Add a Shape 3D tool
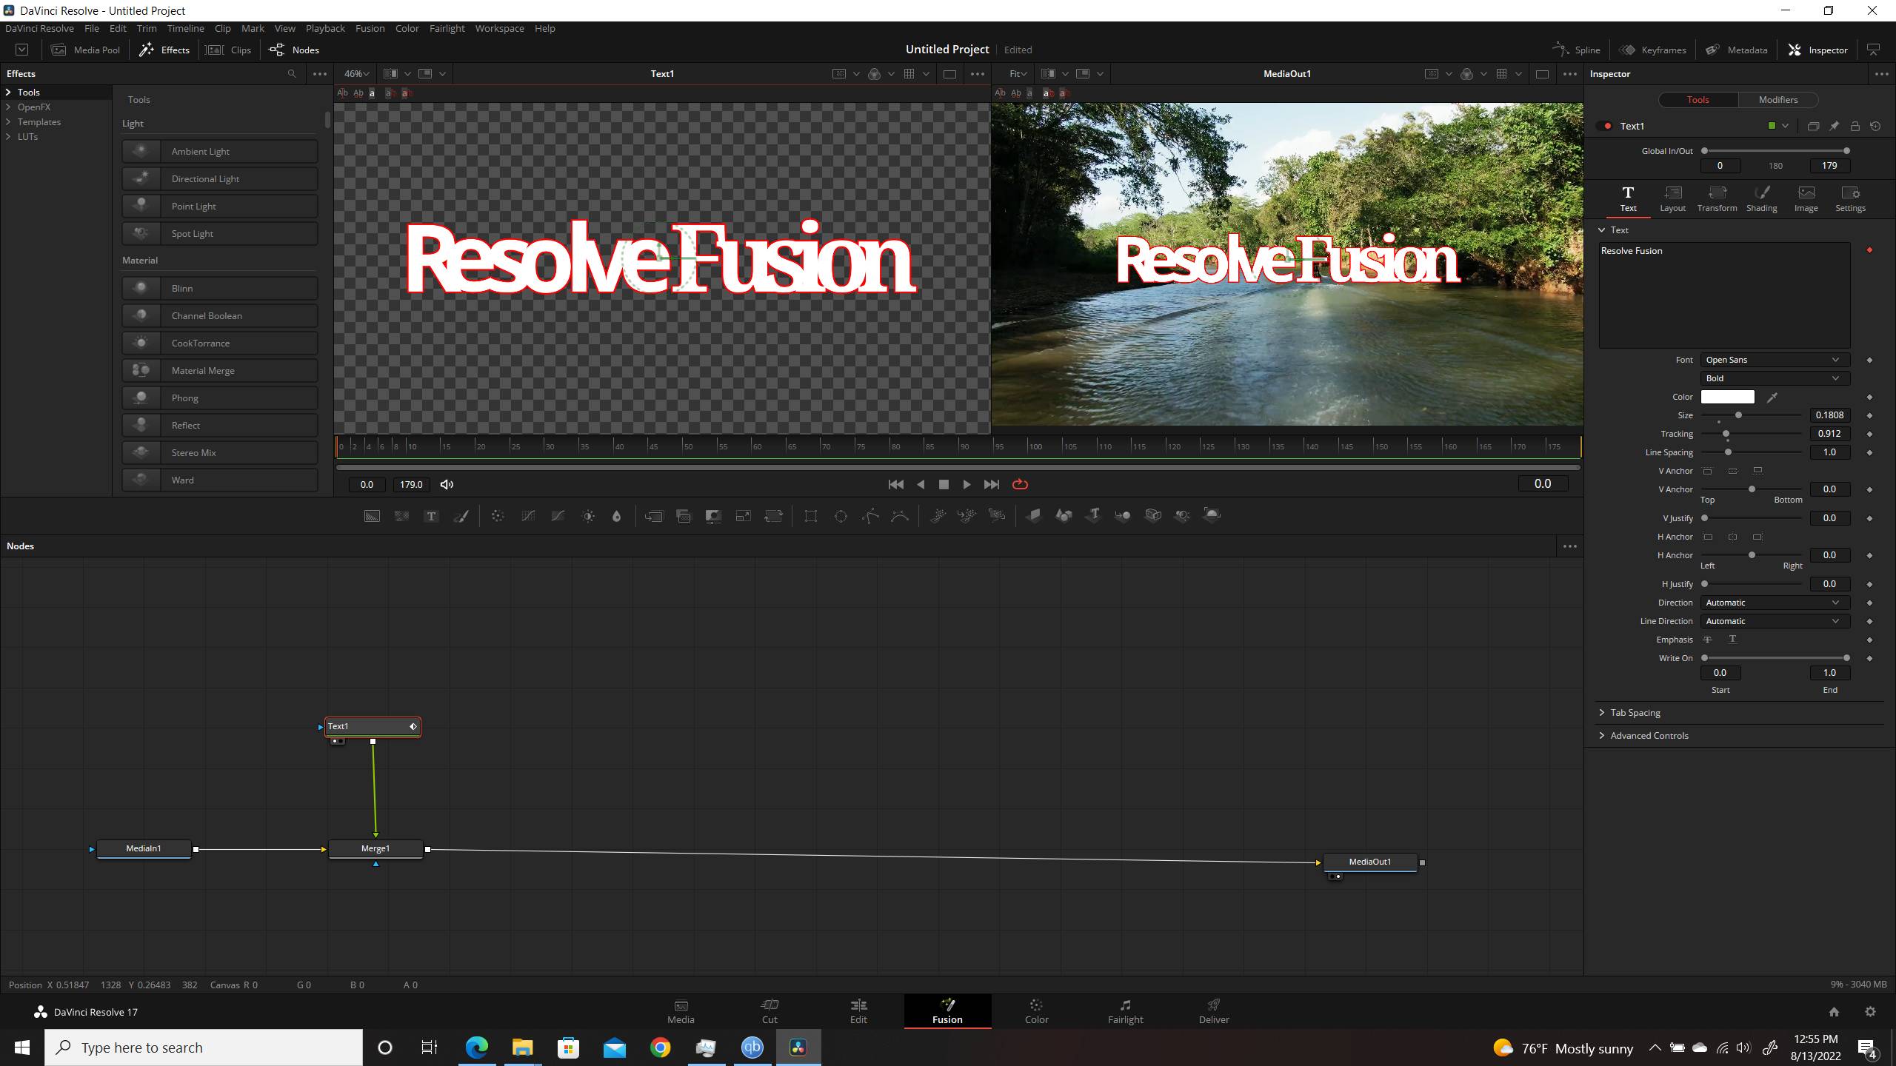Screen dimensions: 1896x1066 pos(1064,516)
